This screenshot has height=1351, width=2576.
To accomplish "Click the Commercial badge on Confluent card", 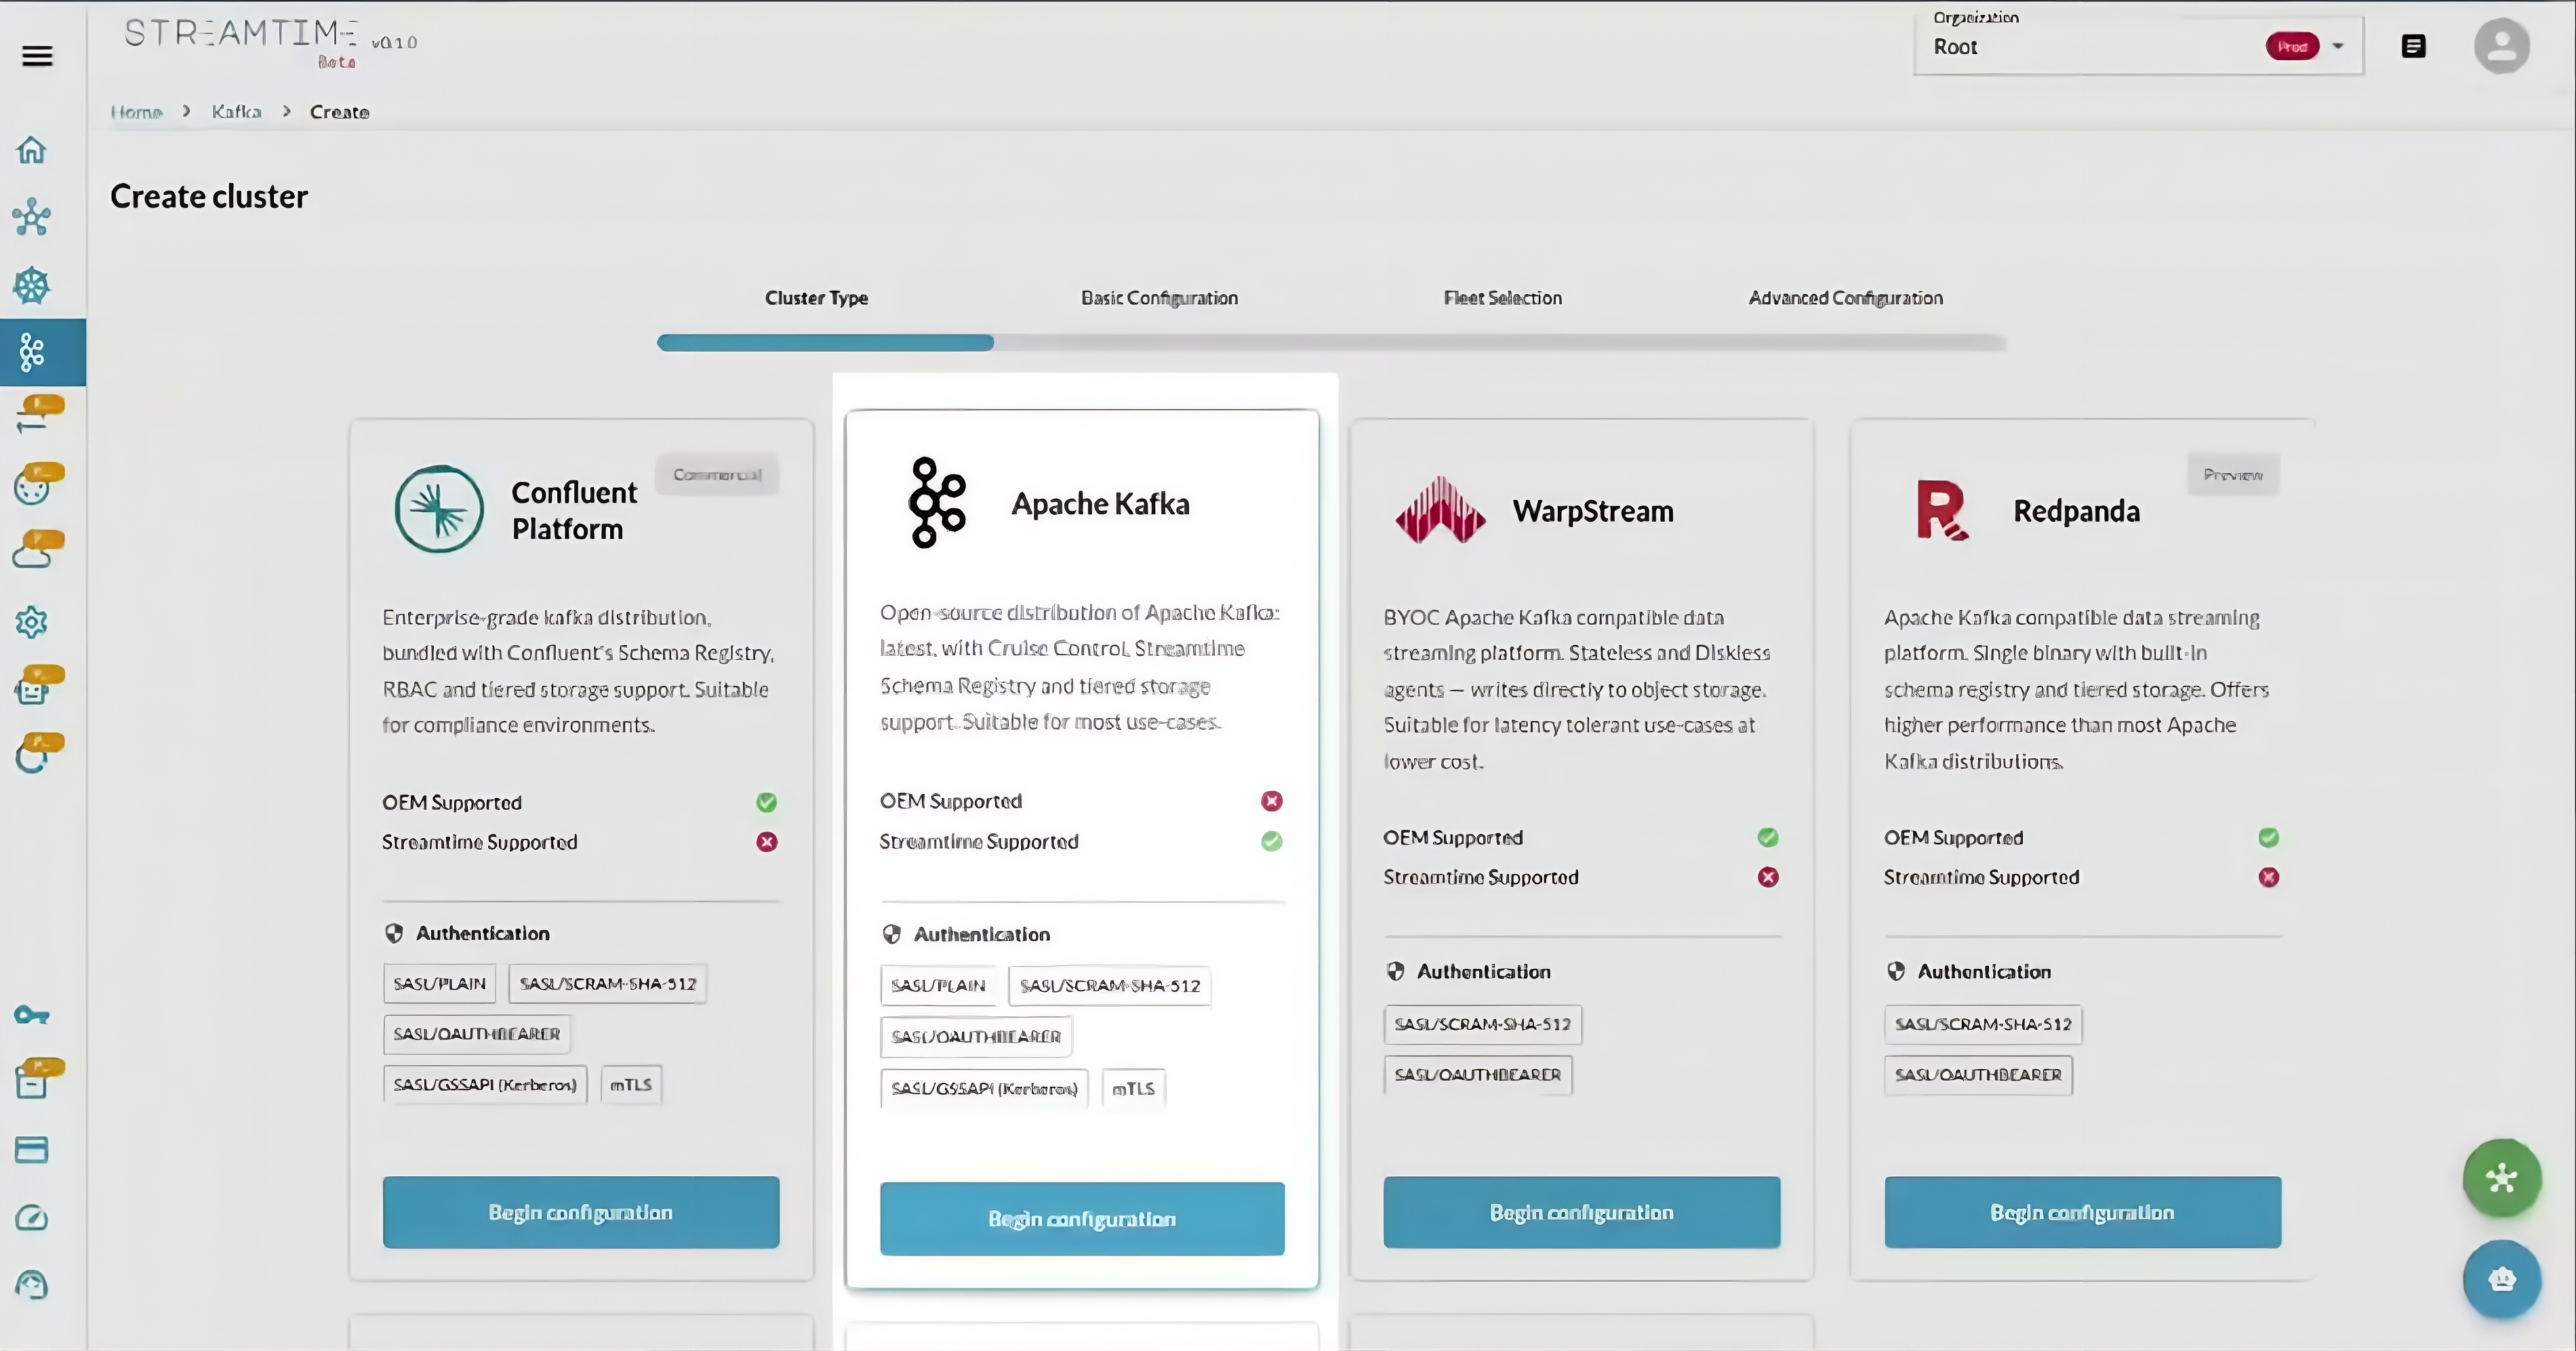I will [x=717, y=475].
